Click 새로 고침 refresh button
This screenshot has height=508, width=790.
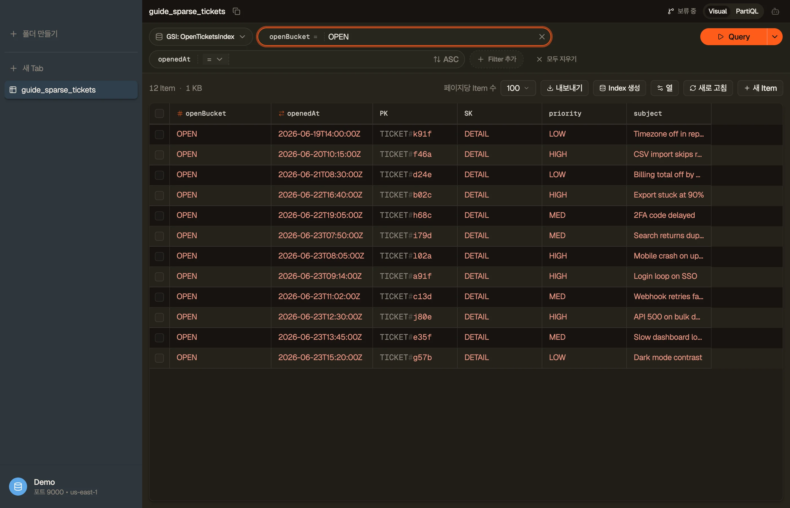coord(708,88)
